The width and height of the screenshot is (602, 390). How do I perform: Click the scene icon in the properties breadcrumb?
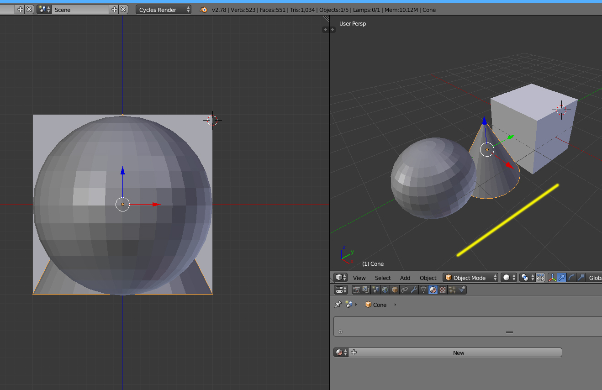point(349,305)
